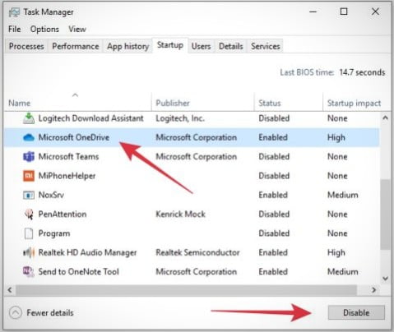The image size is (394, 332).
Task: Click High impact in the Realtek row
Action: pos(336,253)
